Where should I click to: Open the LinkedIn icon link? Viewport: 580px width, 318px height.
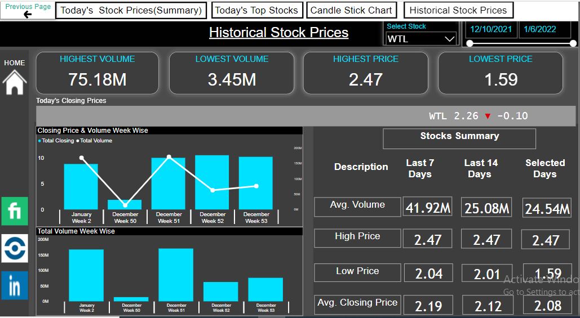click(15, 285)
